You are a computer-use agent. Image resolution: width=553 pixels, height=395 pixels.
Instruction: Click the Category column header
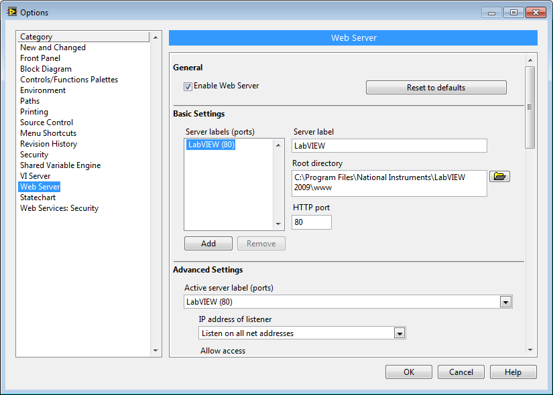coord(84,37)
